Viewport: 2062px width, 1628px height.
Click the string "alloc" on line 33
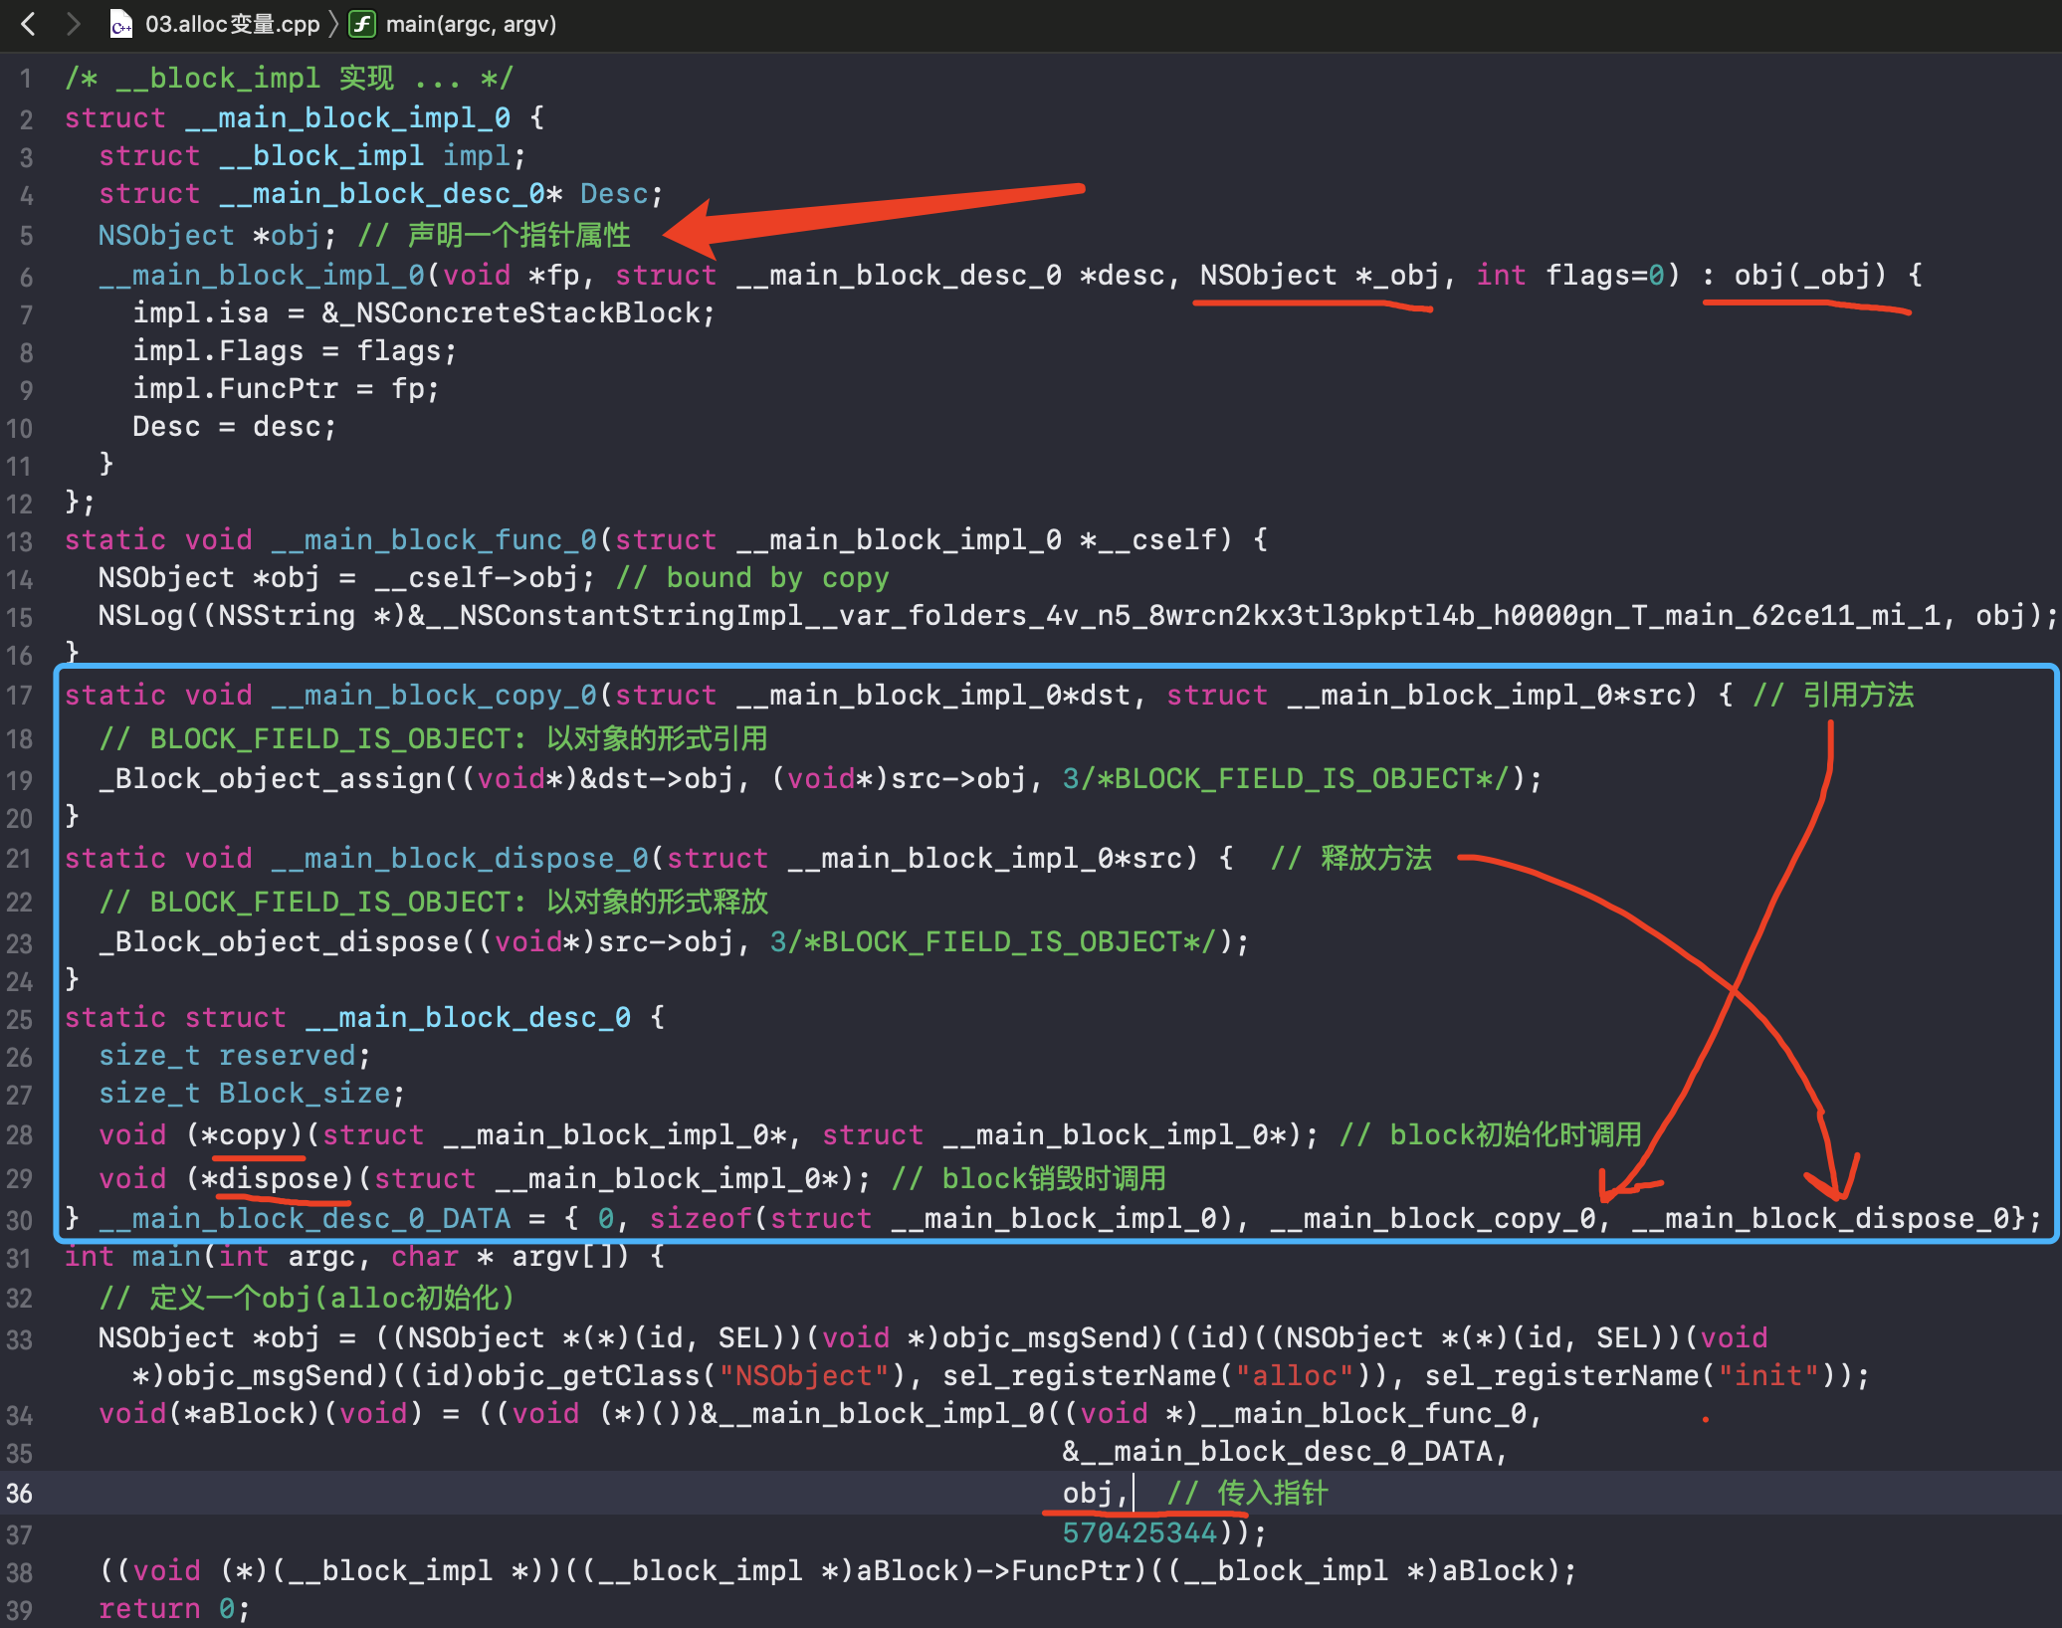point(1295,1376)
